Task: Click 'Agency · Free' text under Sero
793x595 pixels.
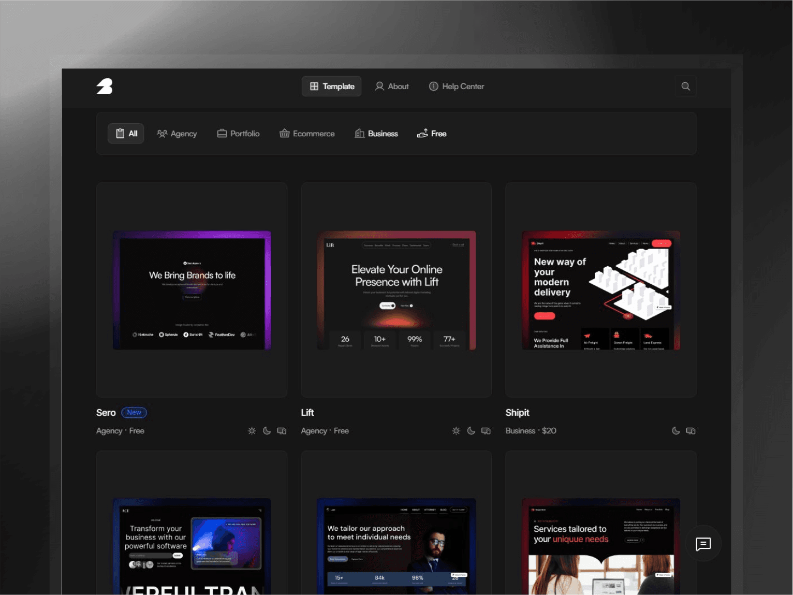Action: coord(120,431)
